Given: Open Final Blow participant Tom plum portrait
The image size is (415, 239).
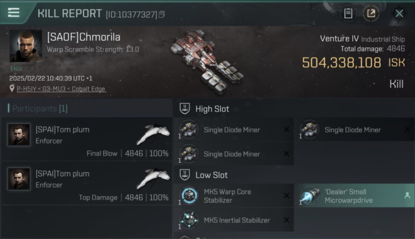Looking at the screenshot, I should click(x=19, y=135).
